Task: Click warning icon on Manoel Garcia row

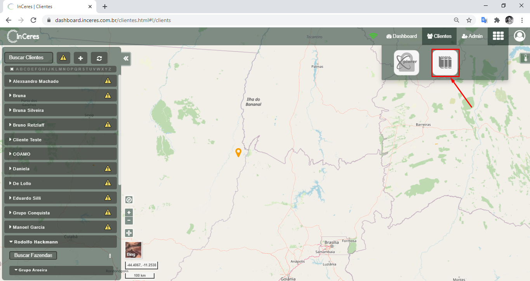Action: [x=108, y=227]
